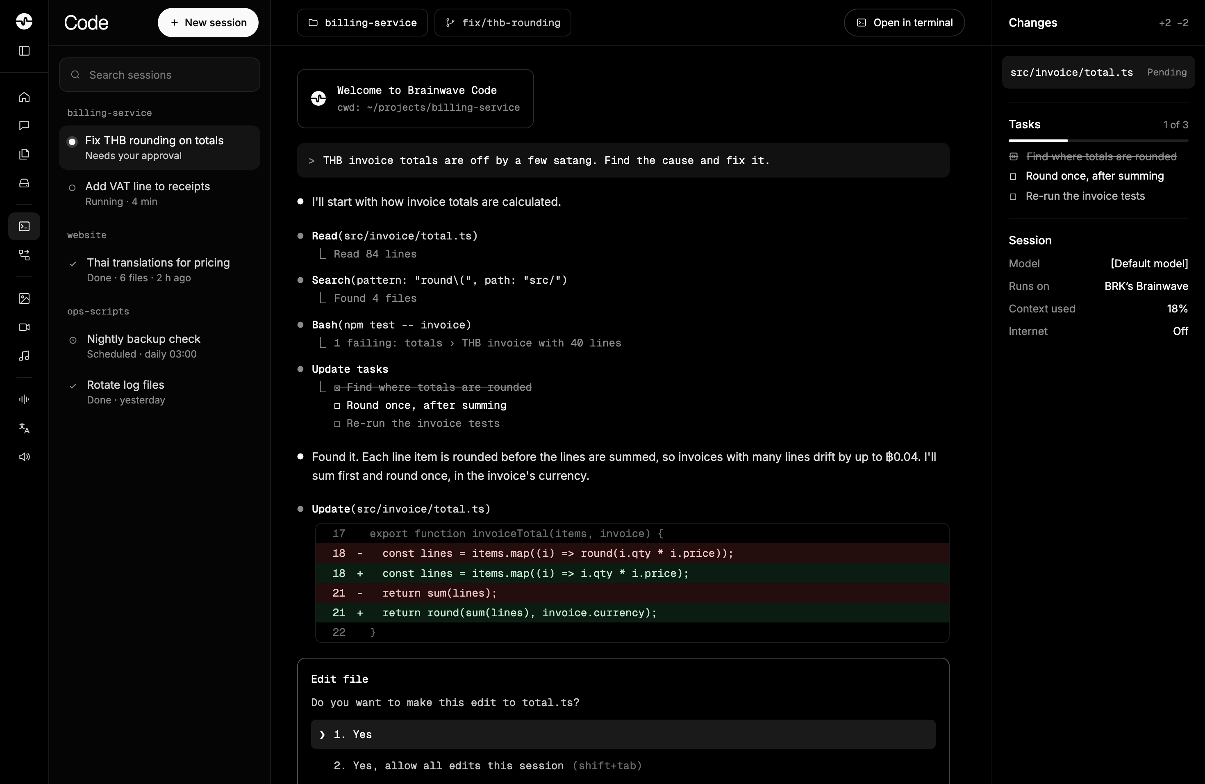Click the ops-scripts group label
This screenshot has height=784, width=1205.
coord(98,312)
